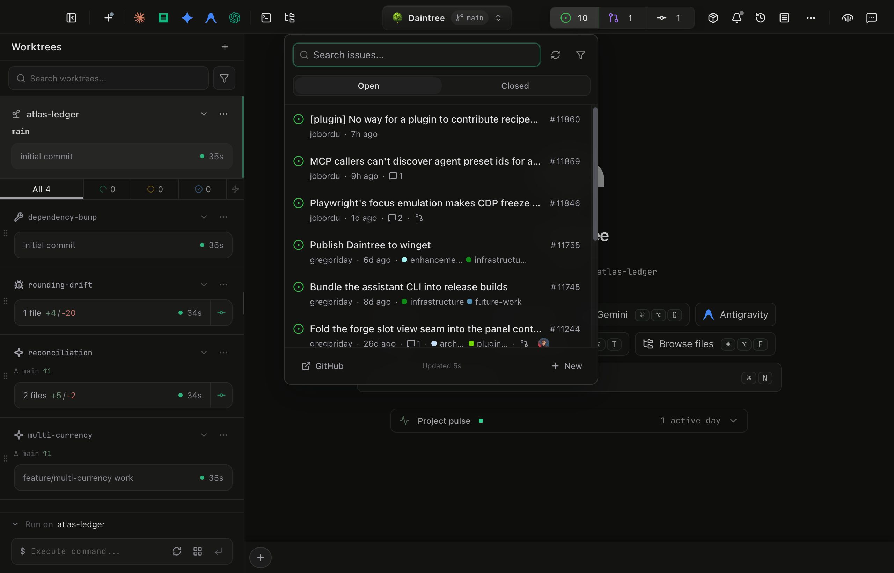
Task: Refresh icon in Execute command bar
Action: point(177,551)
